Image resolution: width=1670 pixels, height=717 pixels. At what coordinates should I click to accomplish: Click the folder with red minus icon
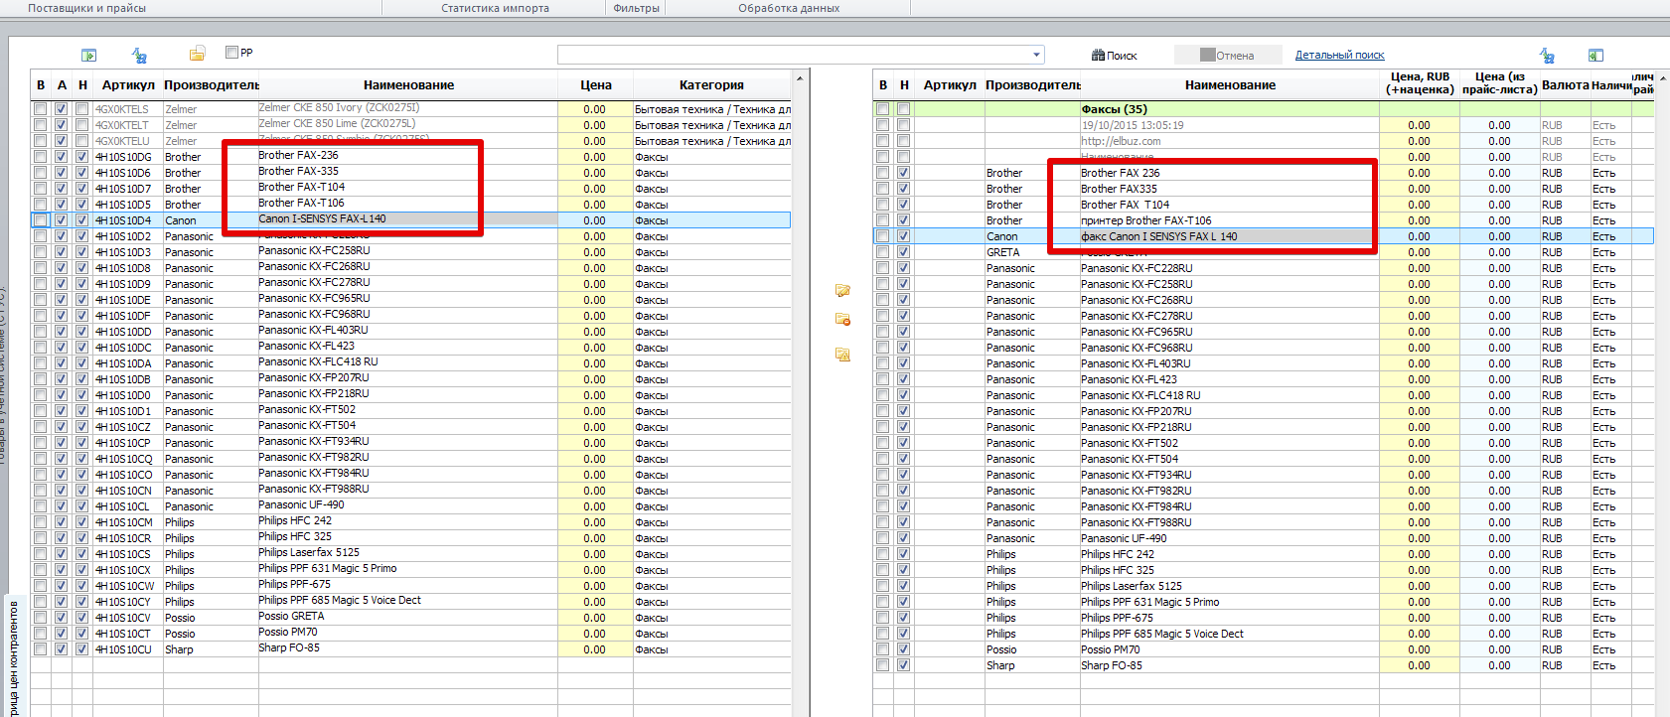coord(842,320)
